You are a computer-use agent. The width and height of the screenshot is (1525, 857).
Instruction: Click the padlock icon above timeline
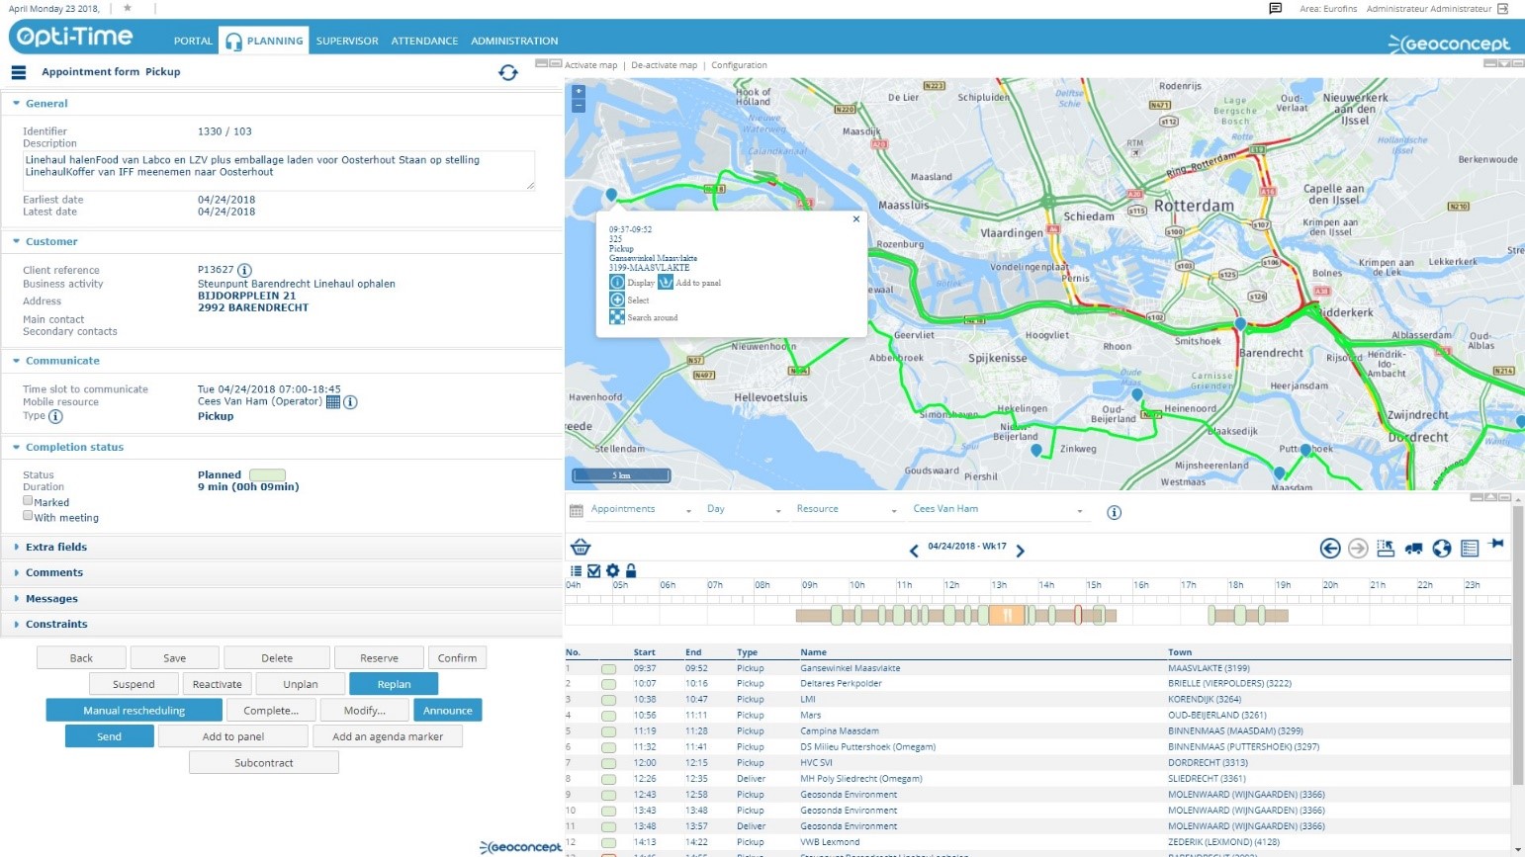coord(631,570)
